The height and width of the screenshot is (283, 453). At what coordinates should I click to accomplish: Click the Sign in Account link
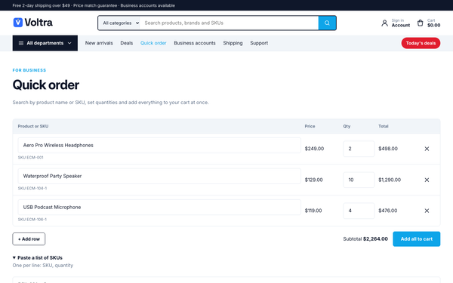pos(396,23)
